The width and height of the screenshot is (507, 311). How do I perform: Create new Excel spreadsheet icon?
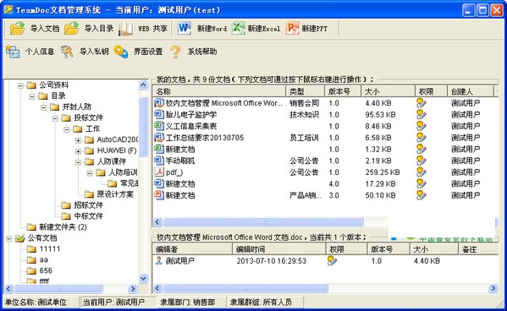coord(239,28)
